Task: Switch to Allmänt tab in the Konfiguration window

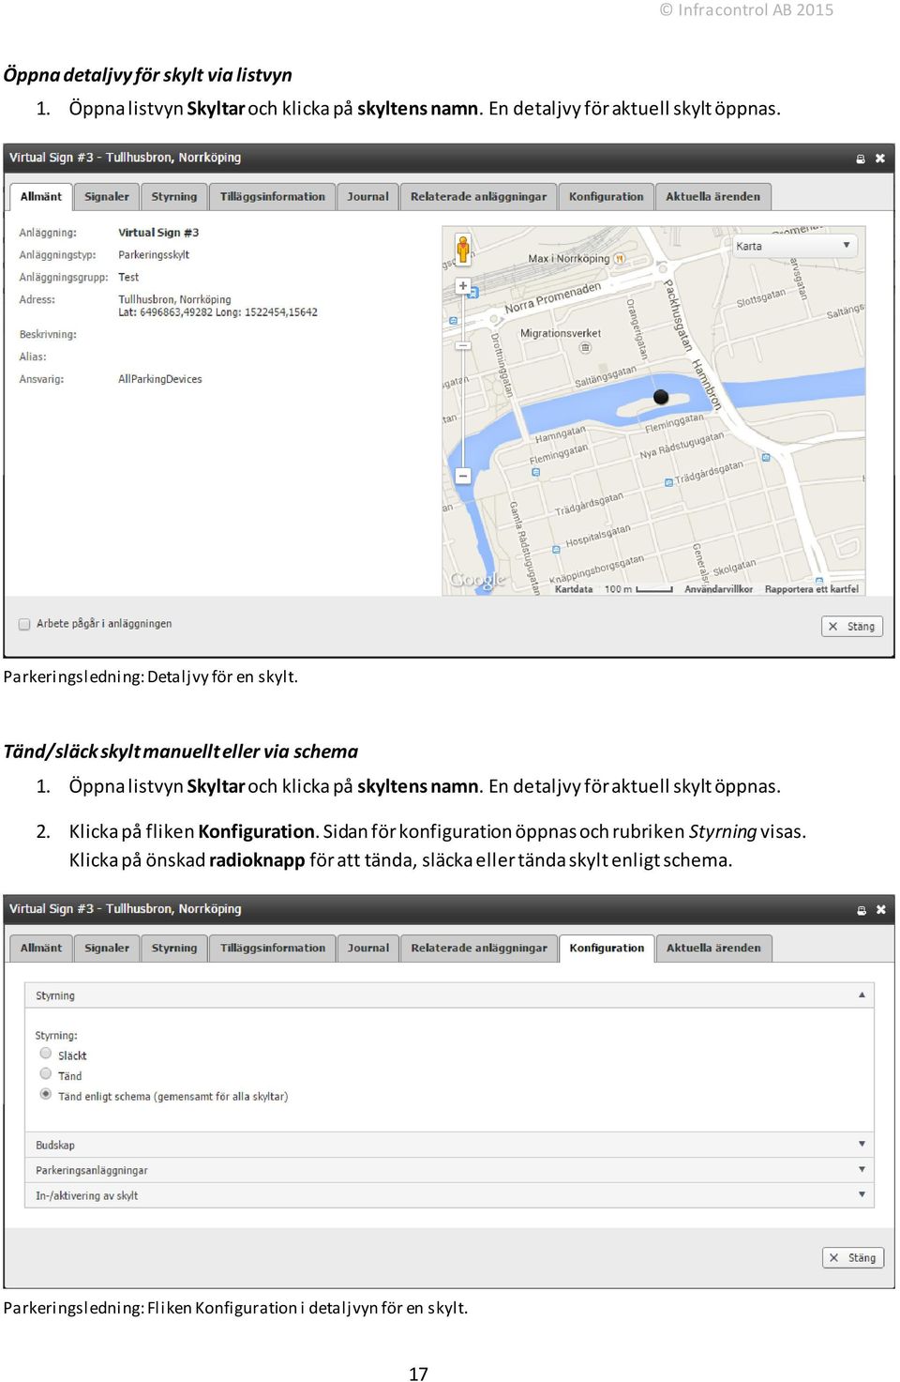Action: coord(41,949)
